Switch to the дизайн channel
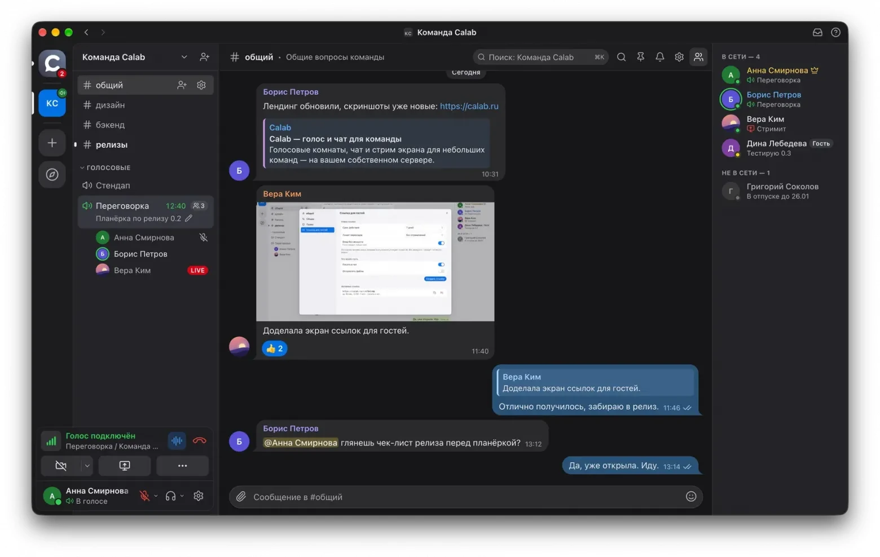This screenshot has height=557, width=880. coord(146,105)
